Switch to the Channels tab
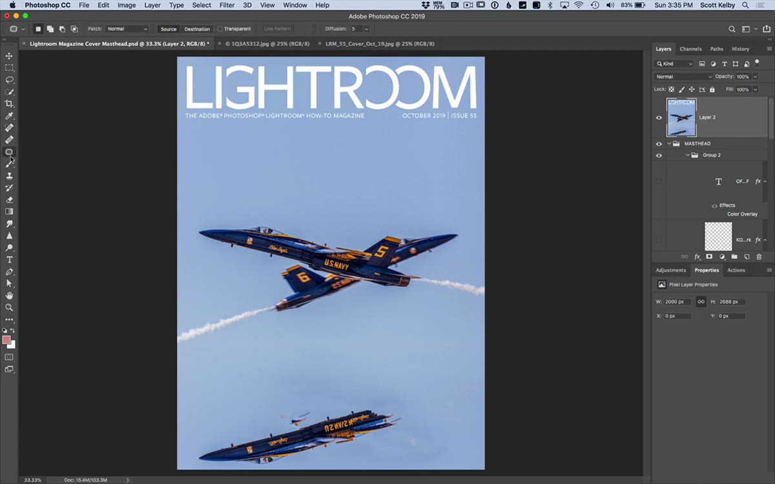This screenshot has height=484, width=775. 690,49
